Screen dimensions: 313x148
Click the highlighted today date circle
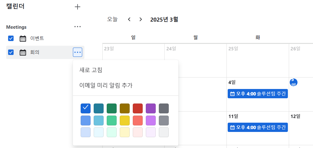pyautogui.click(x=294, y=82)
